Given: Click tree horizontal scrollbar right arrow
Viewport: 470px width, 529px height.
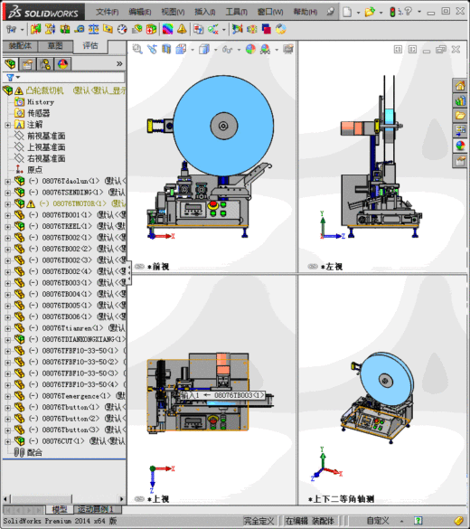Looking at the screenshot, I should click(x=122, y=498).
